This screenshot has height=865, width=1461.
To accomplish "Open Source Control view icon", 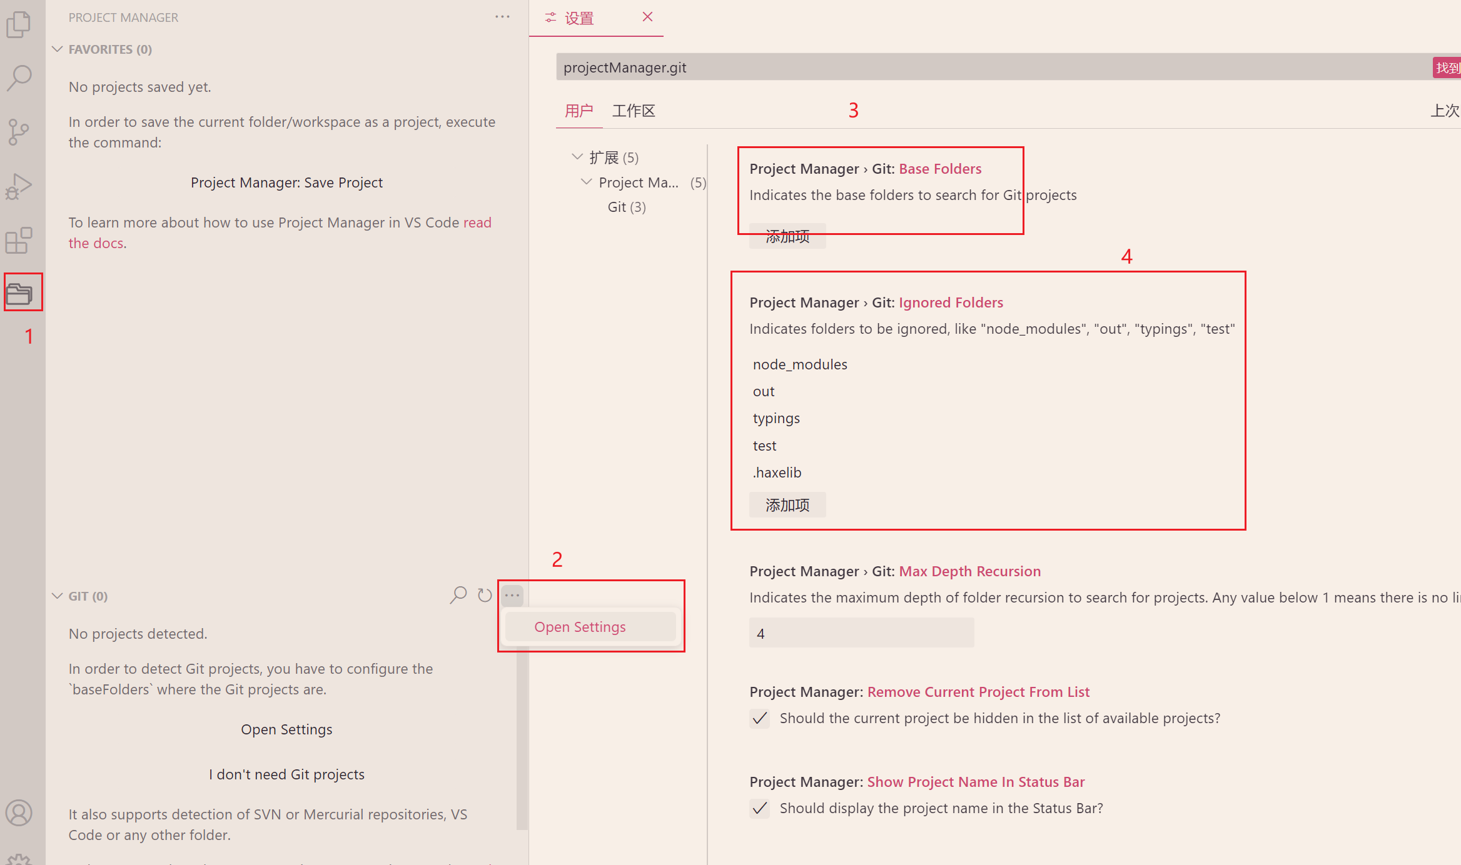I will point(19,132).
